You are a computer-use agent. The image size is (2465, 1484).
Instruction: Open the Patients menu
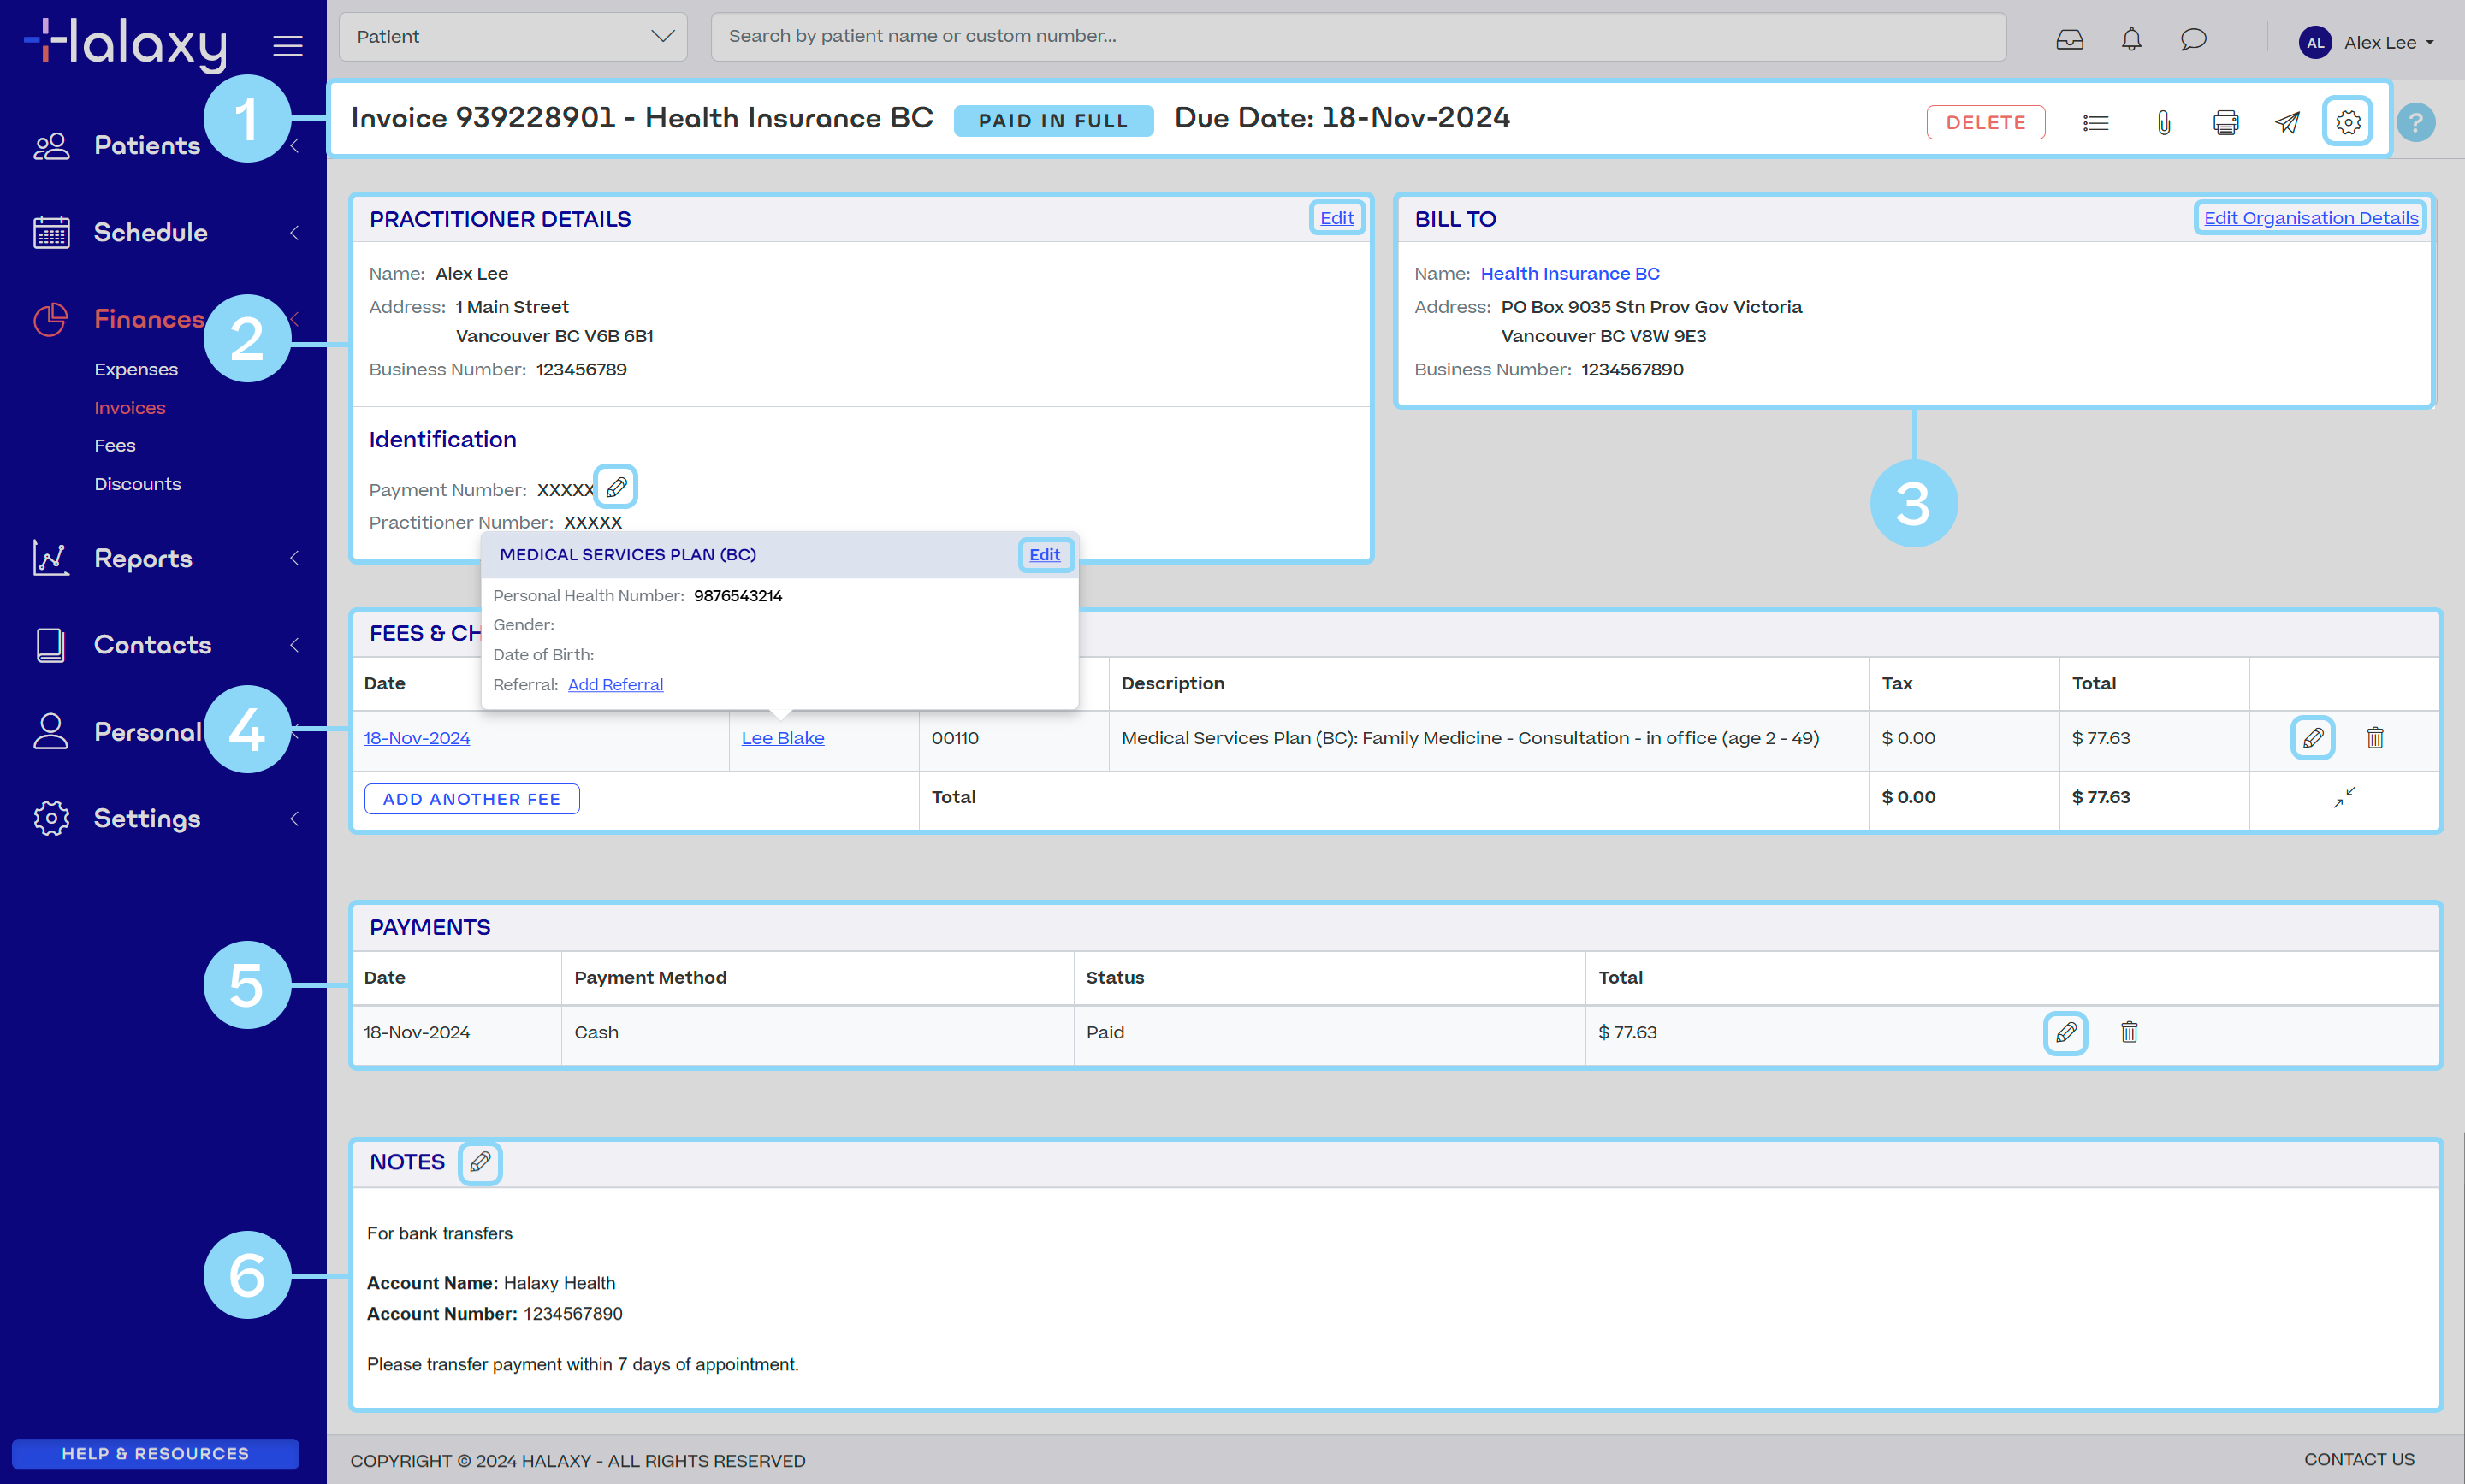[147, 146]
